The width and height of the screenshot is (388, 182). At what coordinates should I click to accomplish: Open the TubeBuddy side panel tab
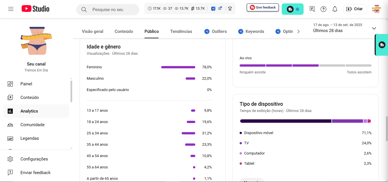point(382,45)
